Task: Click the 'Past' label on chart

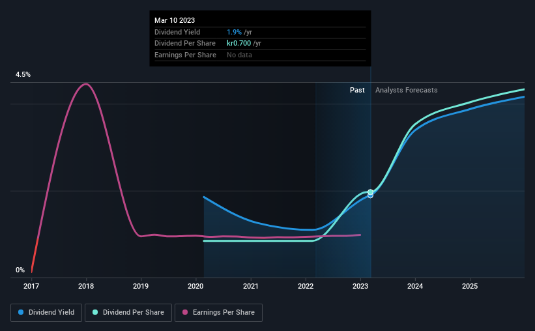Action: pos(357,90)
